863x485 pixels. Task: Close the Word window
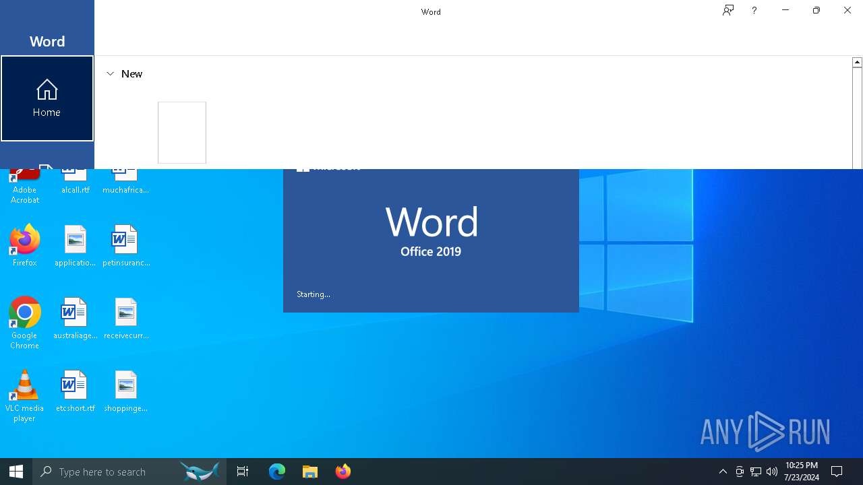[x=847, y=10]
